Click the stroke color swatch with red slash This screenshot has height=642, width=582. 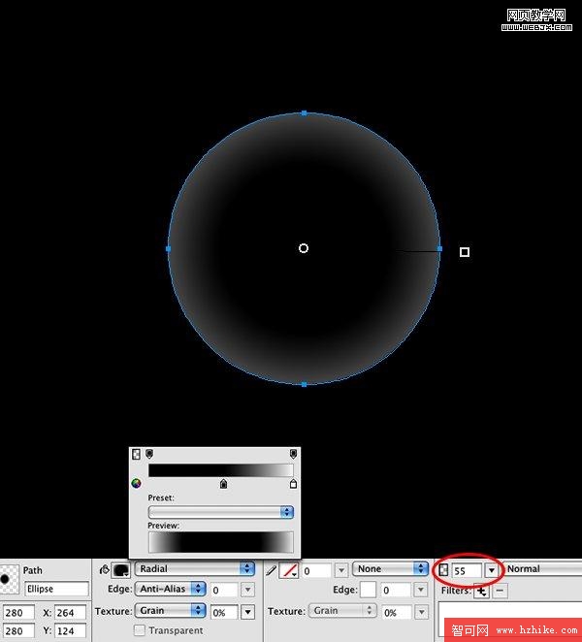(x=288, y=570)
